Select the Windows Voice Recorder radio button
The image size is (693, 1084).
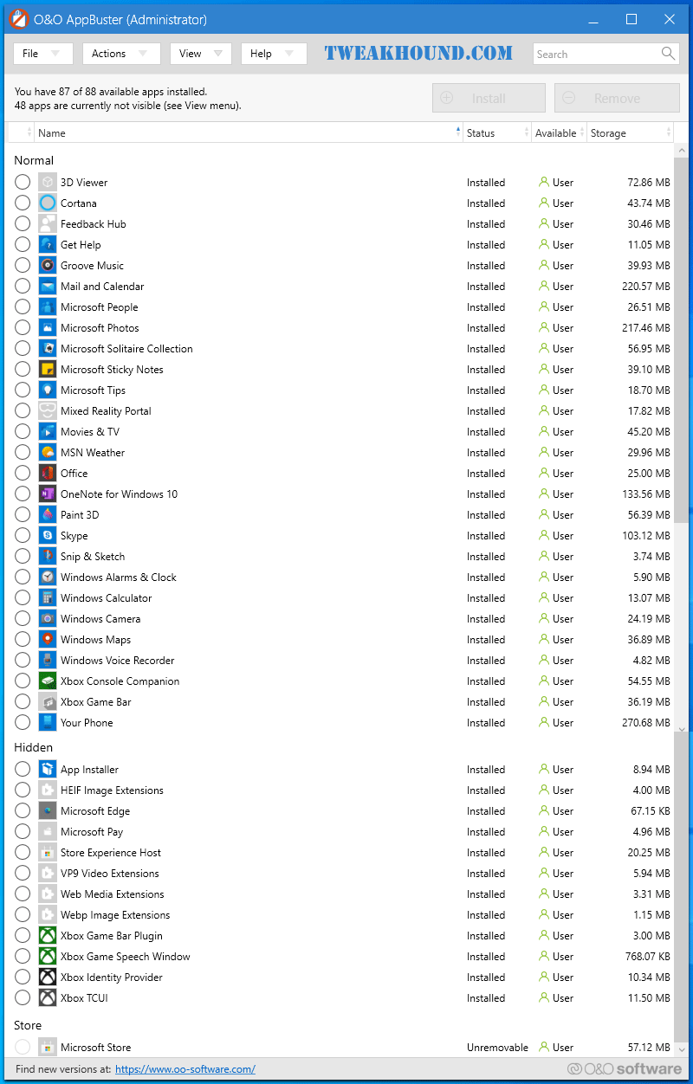(23, 661)
